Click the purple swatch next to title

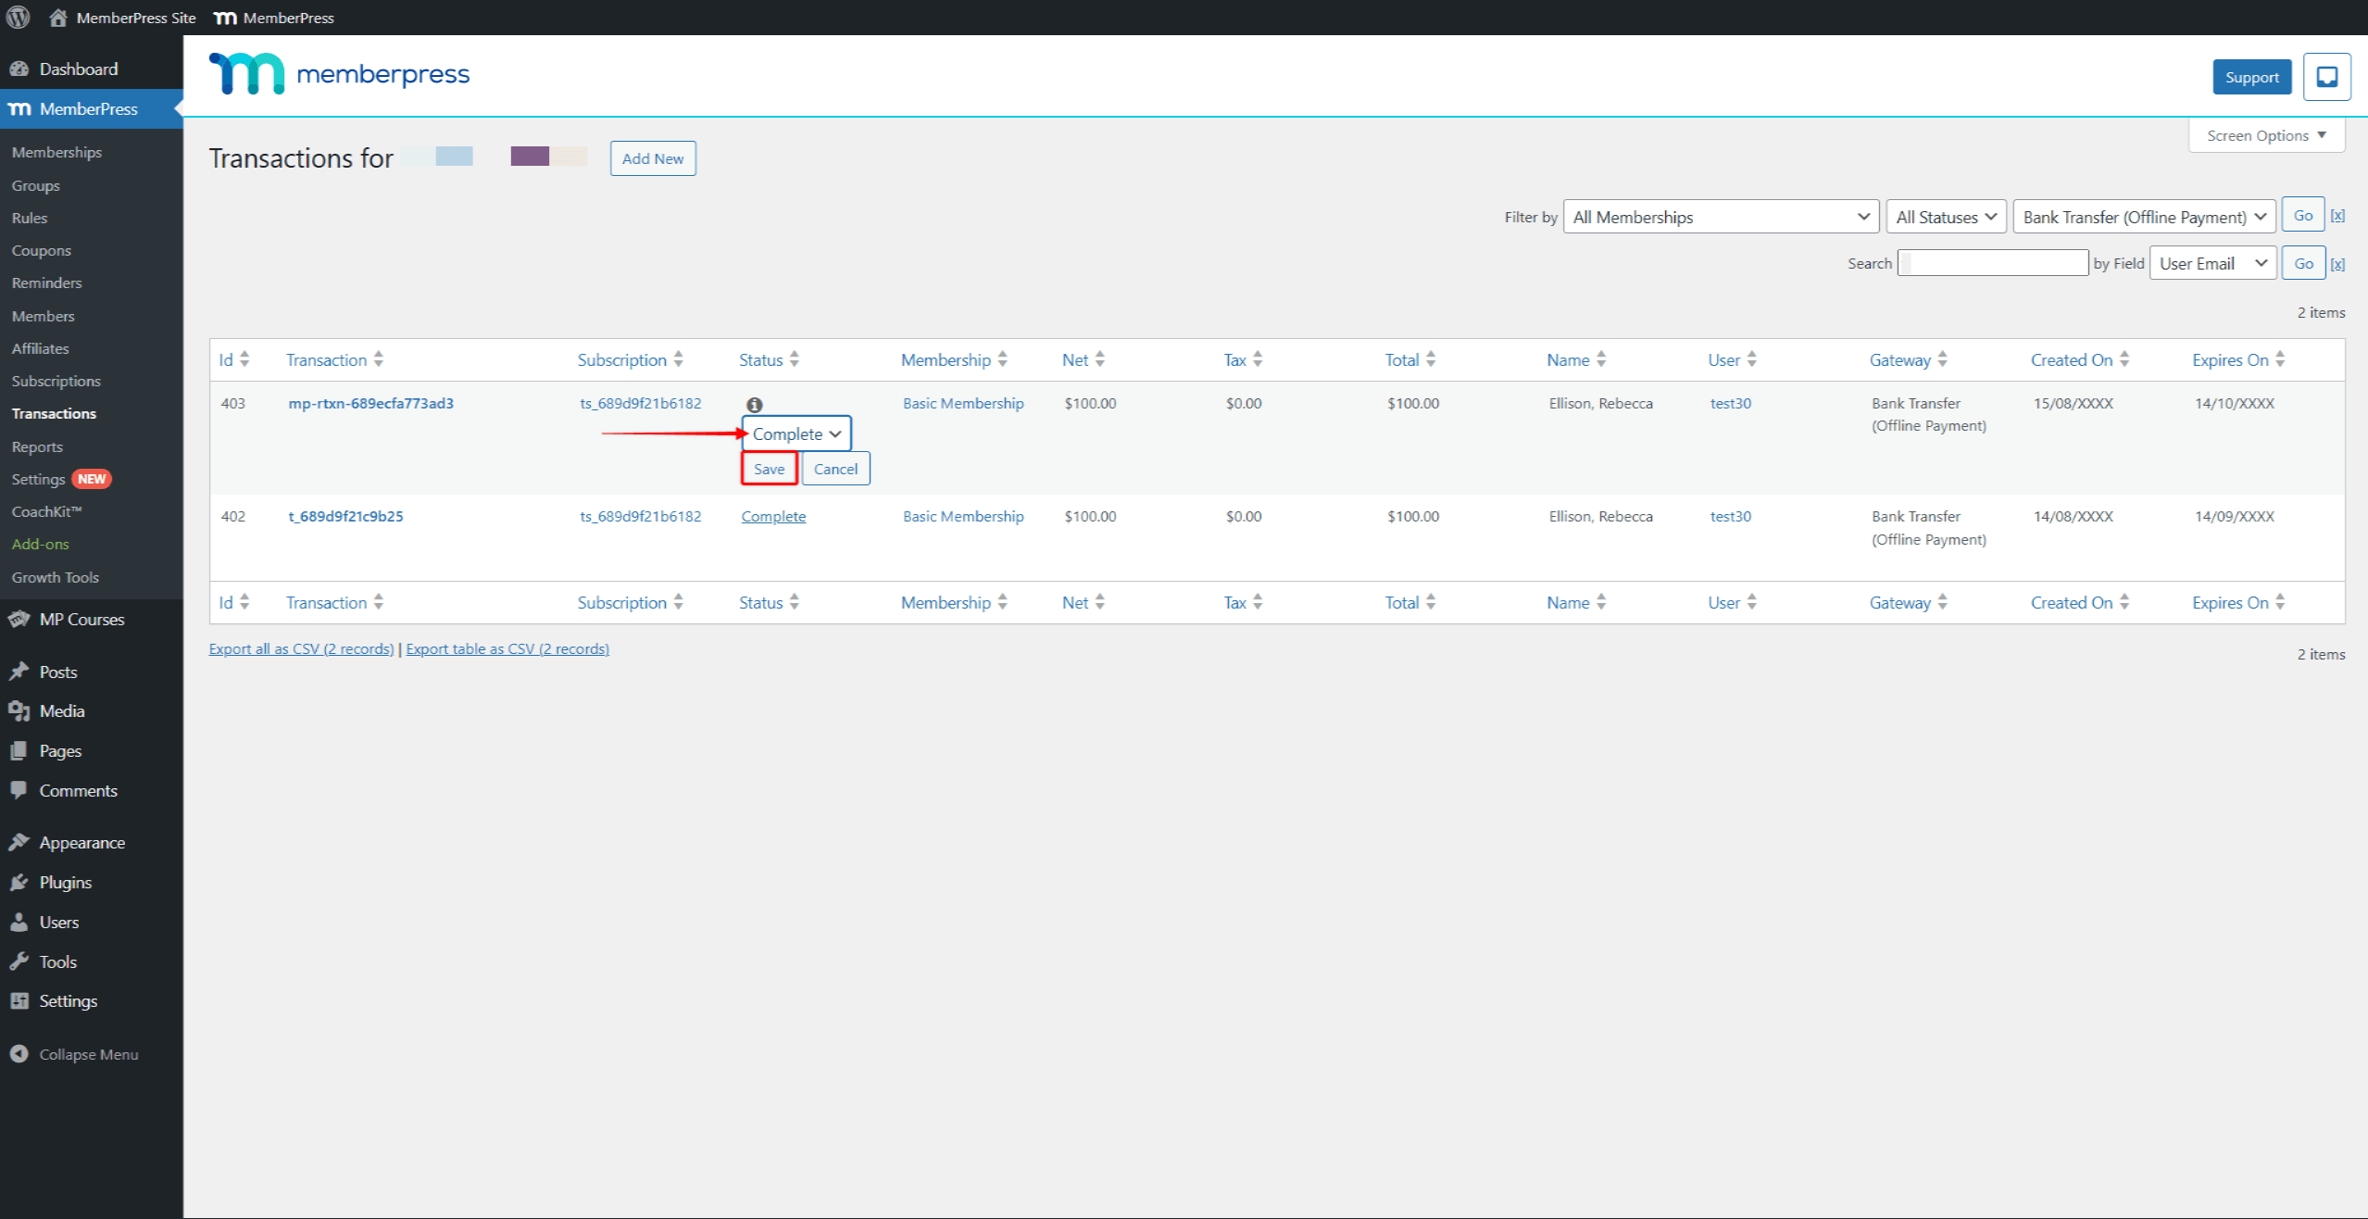coord(530,157)
